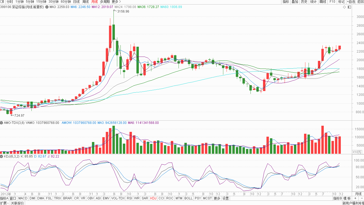Viewport: 364px width, 205px height.
Task: Switch to 周线 weekly chart
Action: [85, 2]
